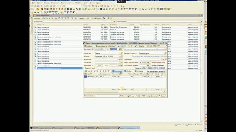The height and width of the screenshot is (132, 236).
Task: Open the Отчеты menu
Action: click(72, 3)
